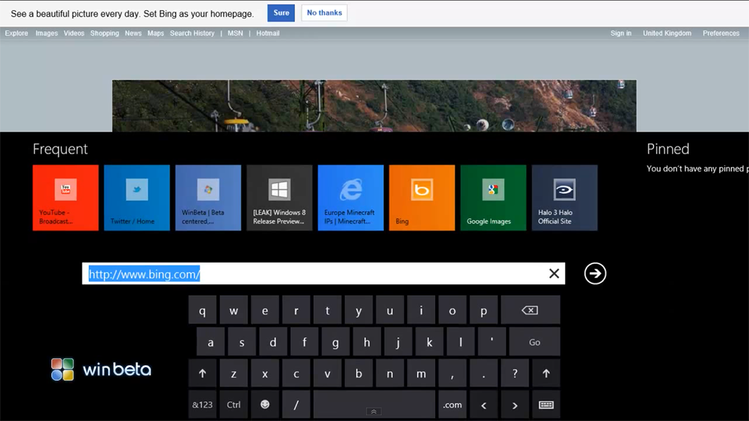The height and width of the screenshot is (421, 749).
Task: Open the Twitter / Home tile
Action: point(137,198)
